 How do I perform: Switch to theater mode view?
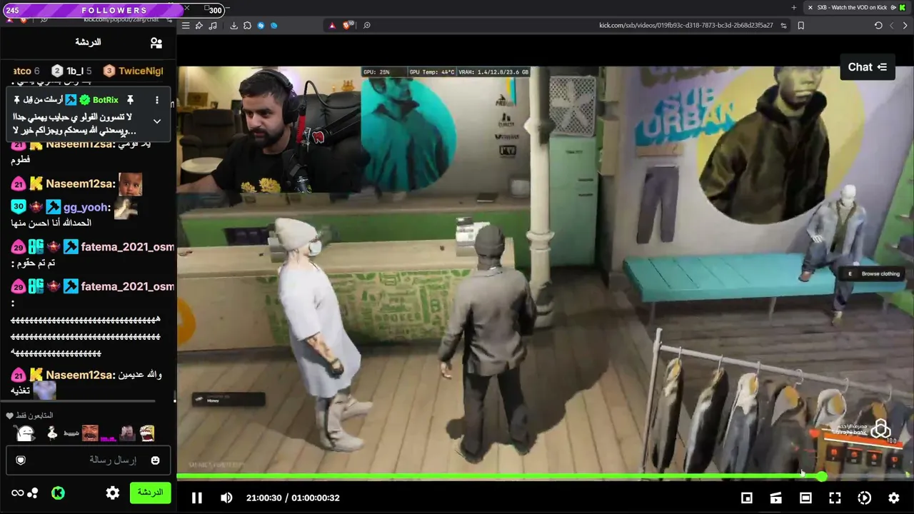tap(805, 498)
